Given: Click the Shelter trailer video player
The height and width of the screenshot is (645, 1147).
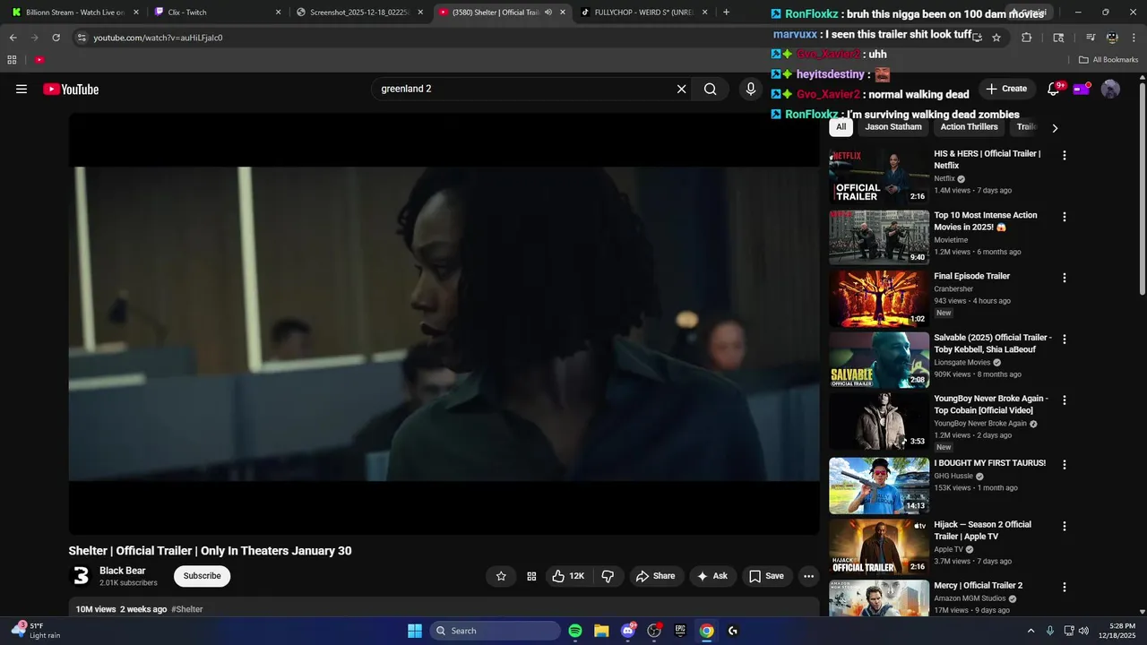Looking at the screenshot, I should click(x=444, y=323).
